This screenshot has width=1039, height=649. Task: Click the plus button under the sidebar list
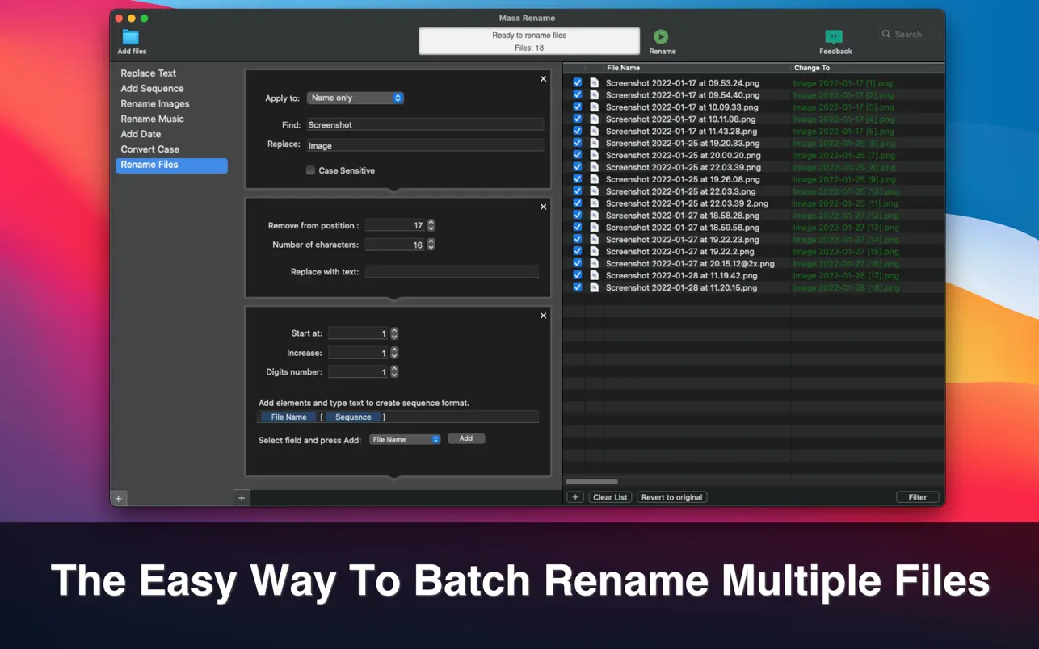(119, 498)
